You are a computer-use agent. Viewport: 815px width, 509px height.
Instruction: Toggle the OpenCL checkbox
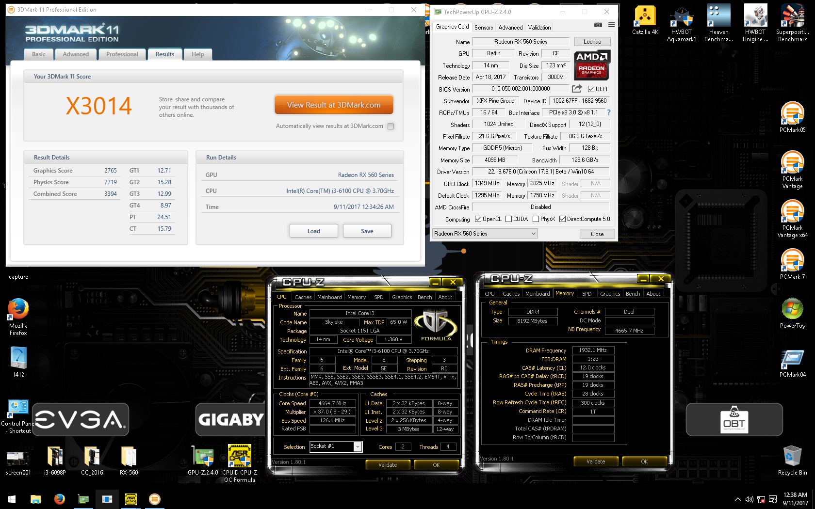478,219
